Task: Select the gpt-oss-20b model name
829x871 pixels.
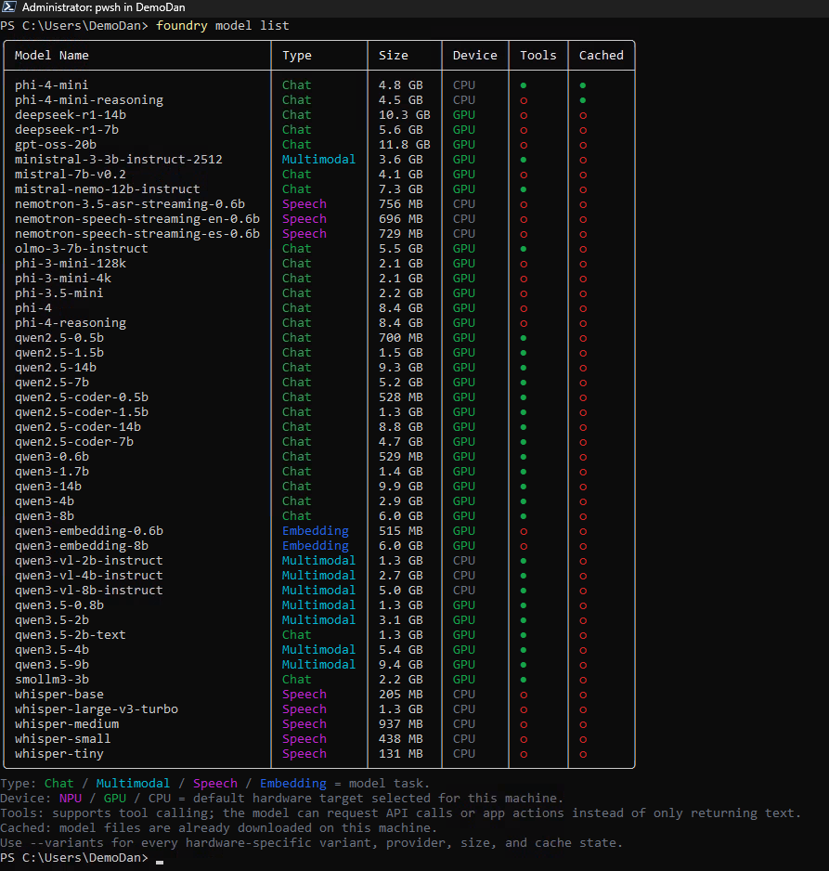Action: click(x=56, y=145)
